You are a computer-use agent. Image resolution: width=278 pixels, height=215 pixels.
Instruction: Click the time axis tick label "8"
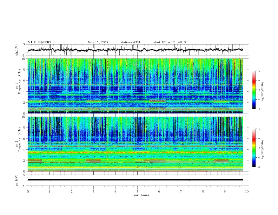point(203,191)
